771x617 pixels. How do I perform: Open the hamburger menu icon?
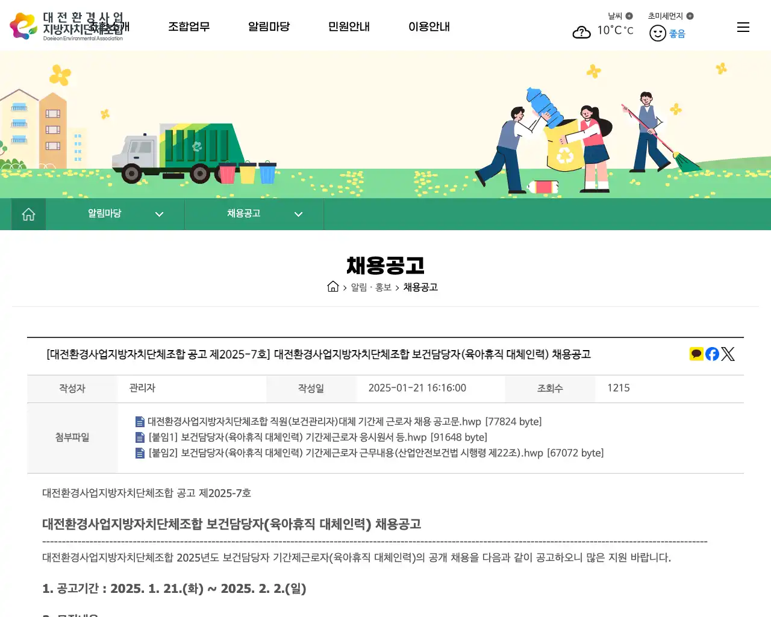[743, 27]
